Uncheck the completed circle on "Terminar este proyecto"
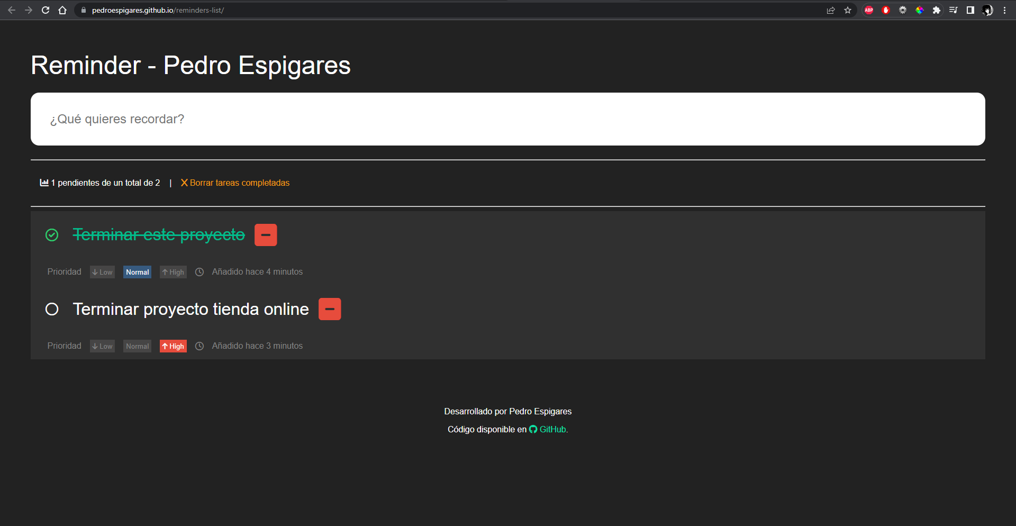The width and height of the screenshot is (1016, 526). tap(51, 234)
